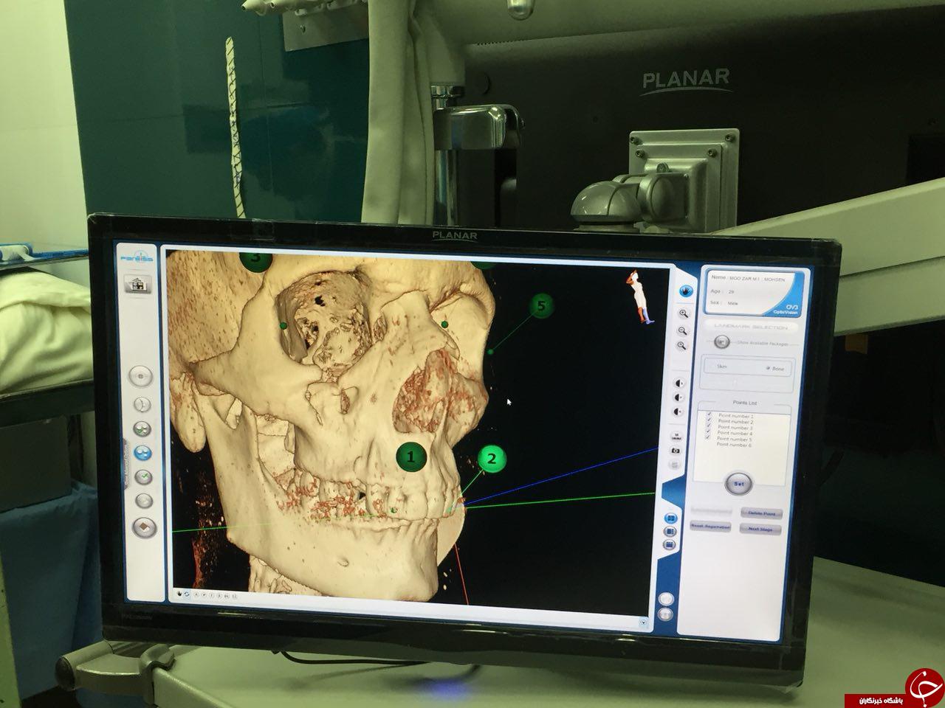Click the round Set button
Viewport: 945px width, 708px height.
737,484
